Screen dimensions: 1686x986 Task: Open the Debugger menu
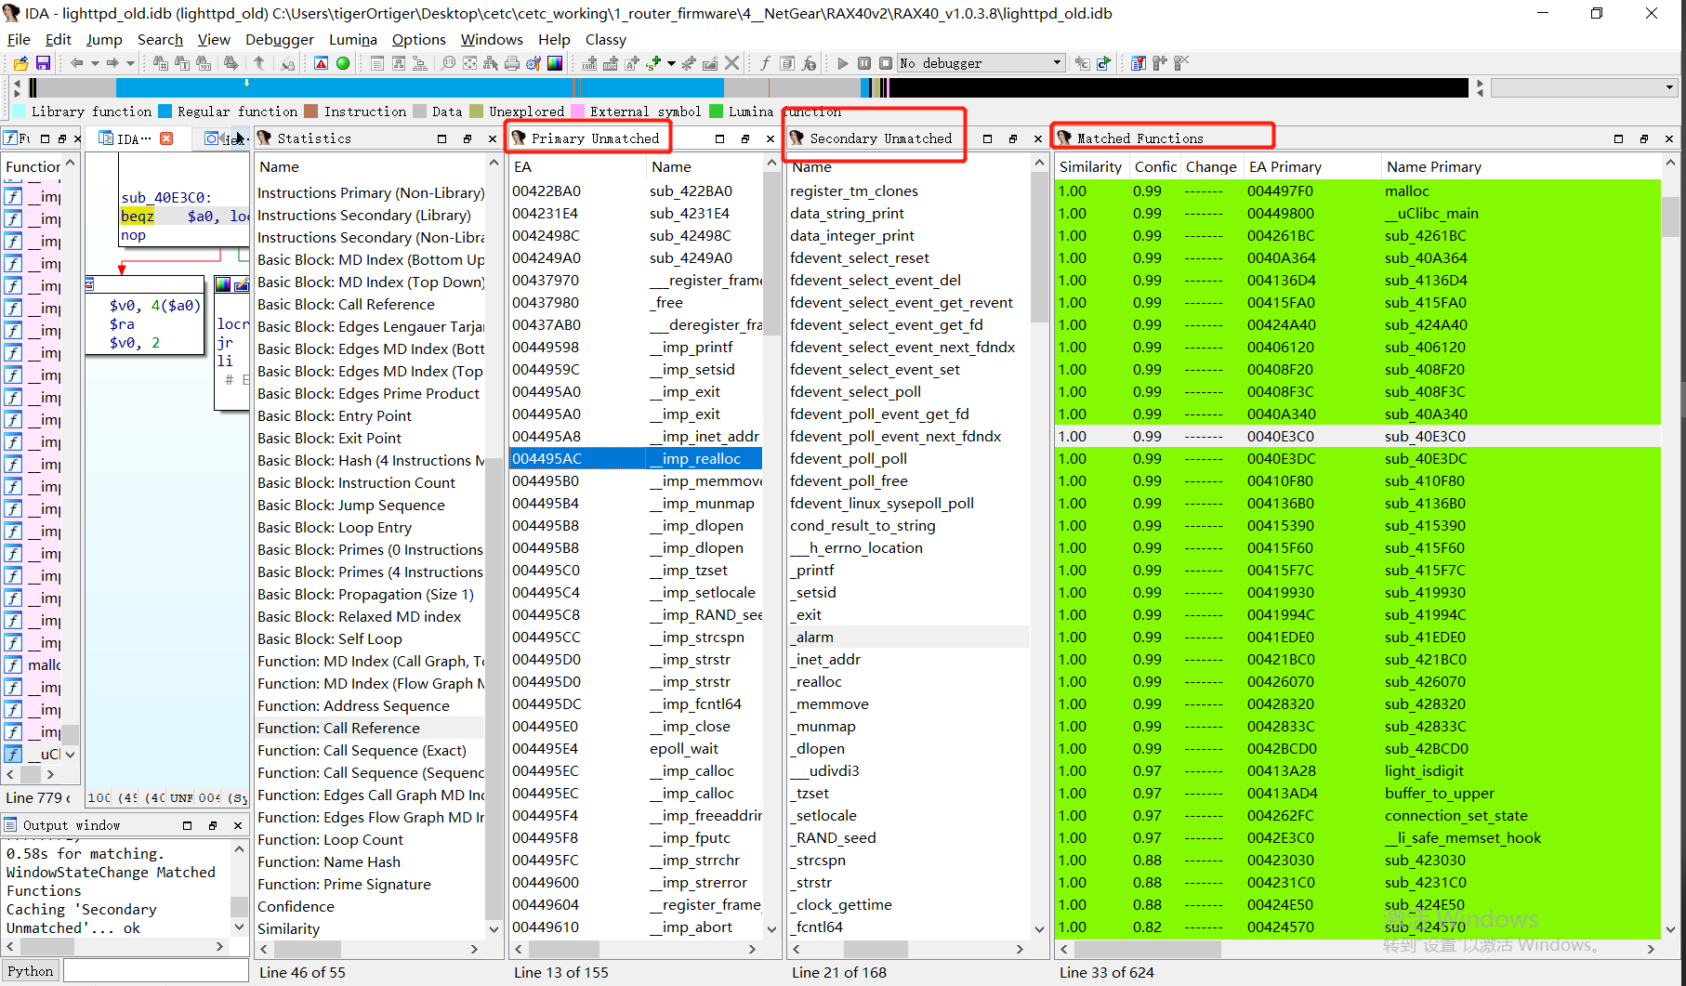pos(280,39)
